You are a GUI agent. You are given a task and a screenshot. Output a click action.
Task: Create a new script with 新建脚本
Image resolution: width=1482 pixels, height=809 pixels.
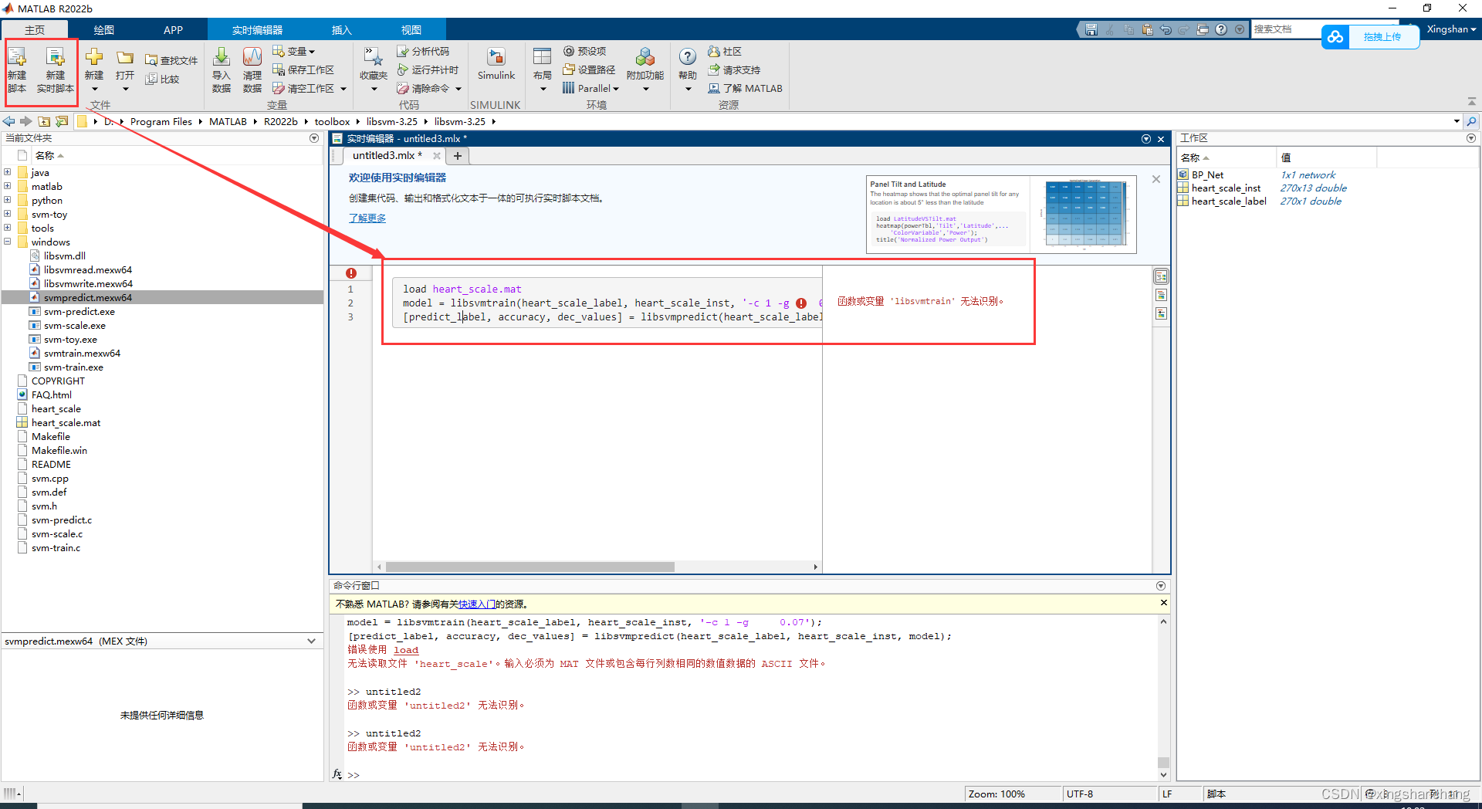click(17, 69)
